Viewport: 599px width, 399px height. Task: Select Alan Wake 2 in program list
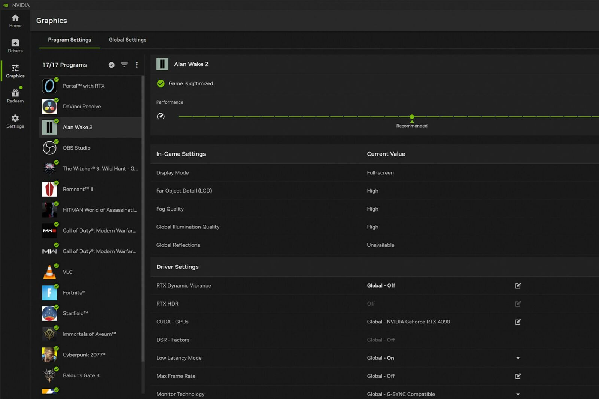[90, 127]
